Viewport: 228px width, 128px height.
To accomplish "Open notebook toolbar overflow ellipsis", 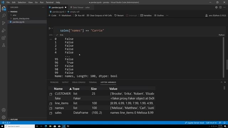I will coord(167,15).
